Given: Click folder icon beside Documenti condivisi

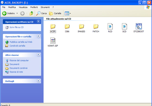Looking at the screenshot, I should (x=7, y=68).
